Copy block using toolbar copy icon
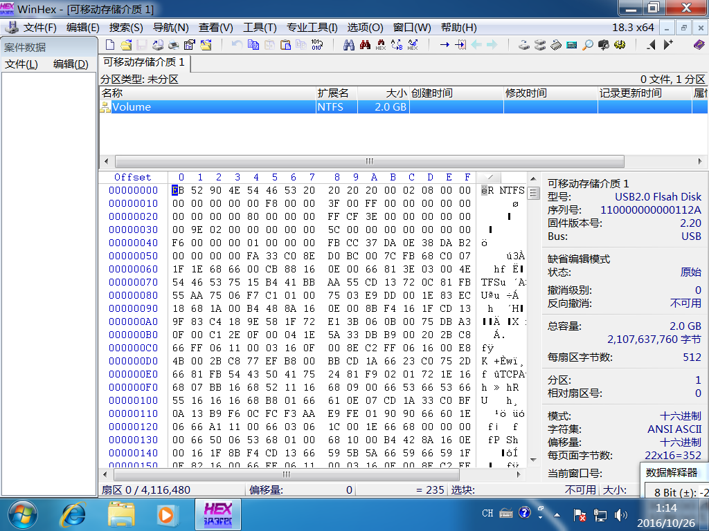709x531 pixels. click(253, 44)
